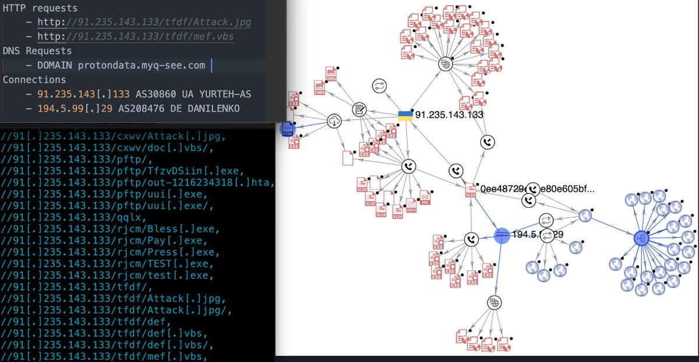Click terminal line rjcm/TEST[.]exe
The height and width of the screenshot is (362, 699).
108,264
